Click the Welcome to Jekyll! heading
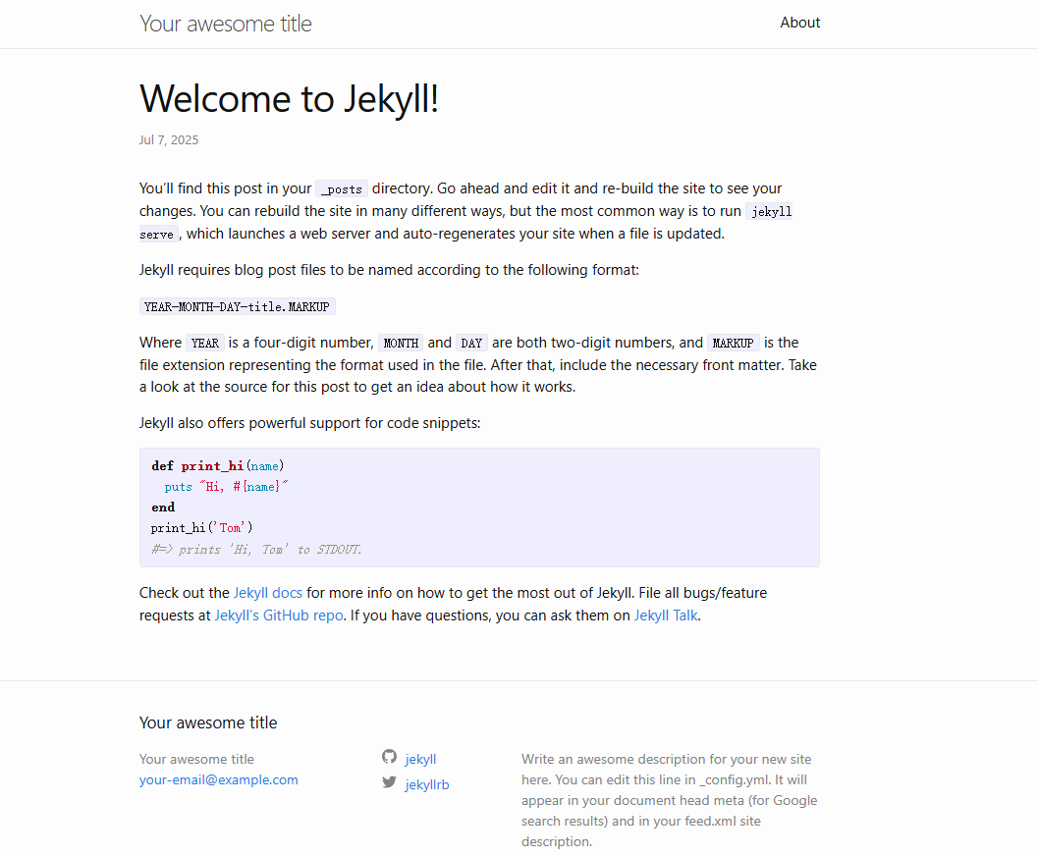 coord(289,99)
